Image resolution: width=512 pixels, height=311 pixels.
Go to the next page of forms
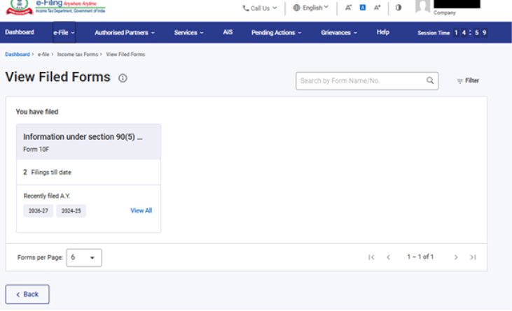(x=456, y=257)
